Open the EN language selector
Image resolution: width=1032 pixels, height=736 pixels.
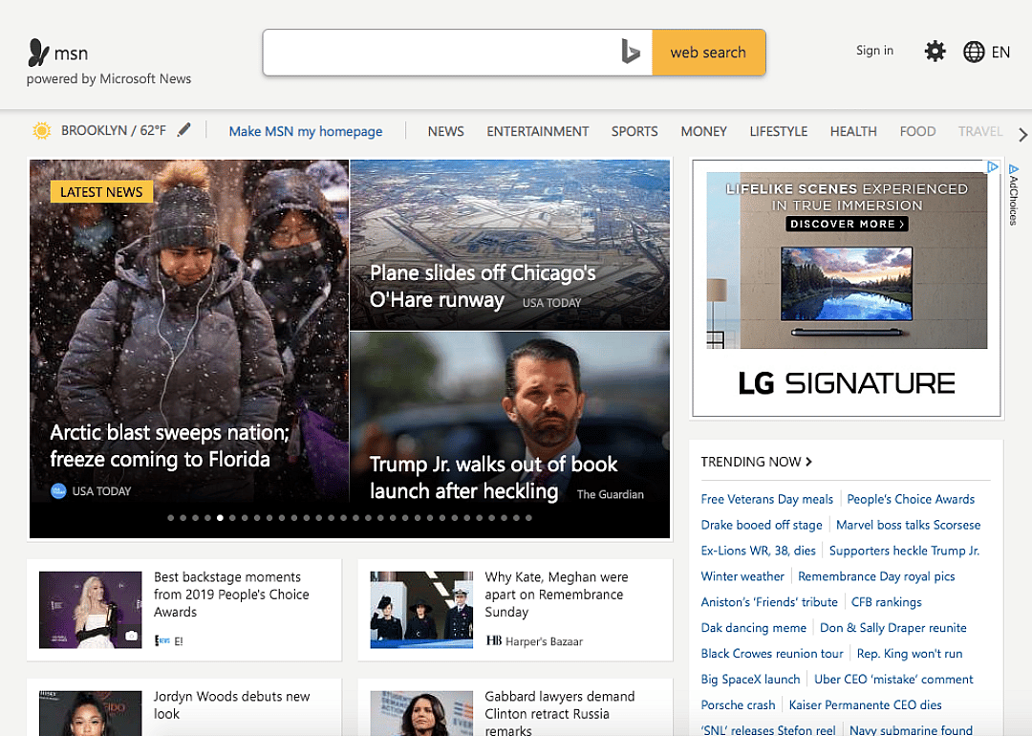click(x=1000, y=52)
